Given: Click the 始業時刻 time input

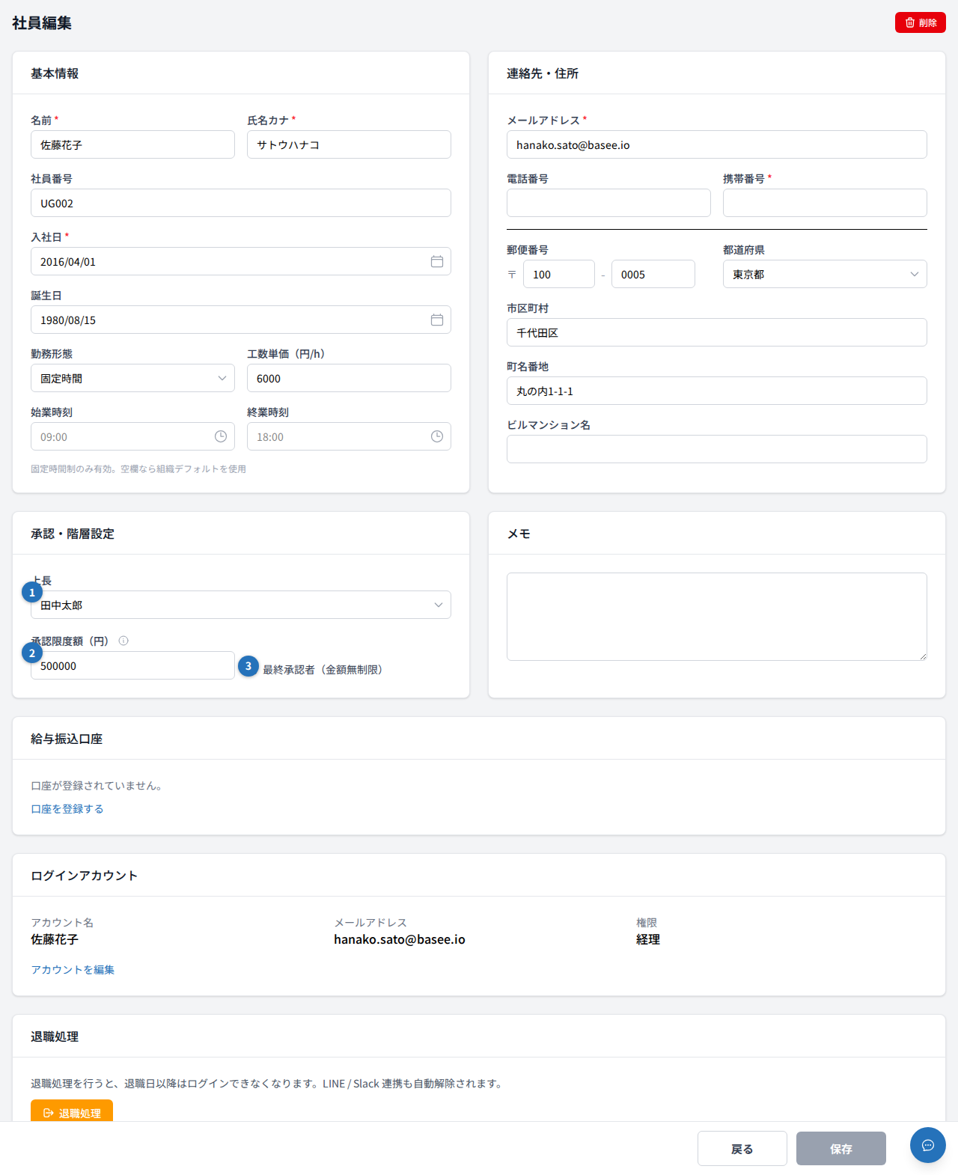Looking at the screenshot, I should 132,436.
